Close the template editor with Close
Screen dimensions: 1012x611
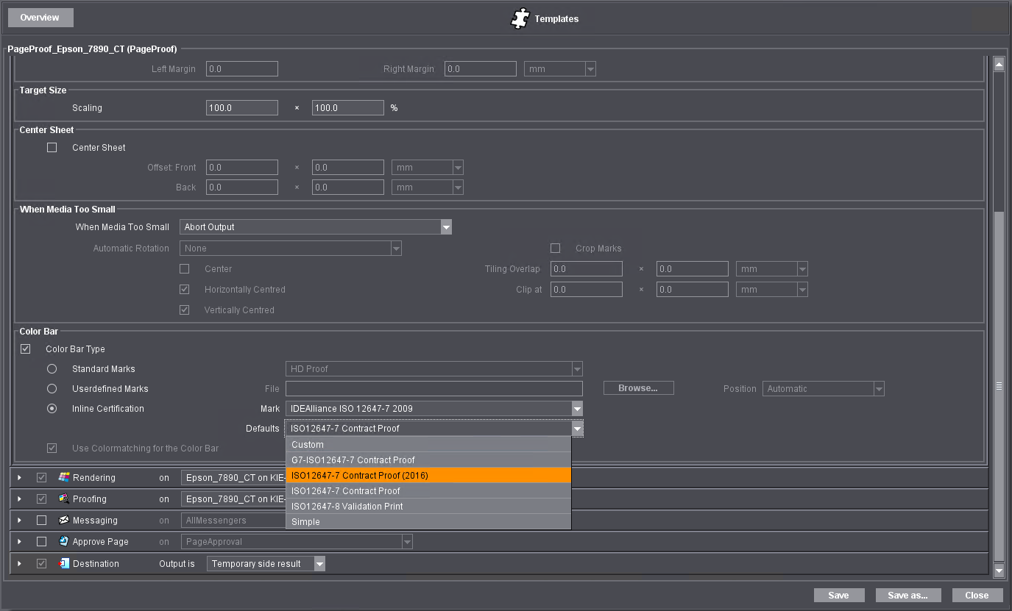[x=977, y=595]
